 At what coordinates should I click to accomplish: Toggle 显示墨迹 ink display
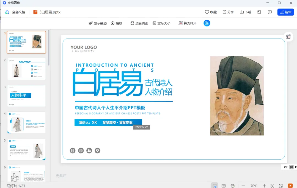coord(98,23)
